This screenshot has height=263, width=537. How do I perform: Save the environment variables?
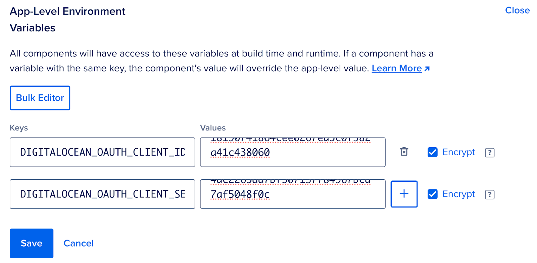(x=31, y=243)
